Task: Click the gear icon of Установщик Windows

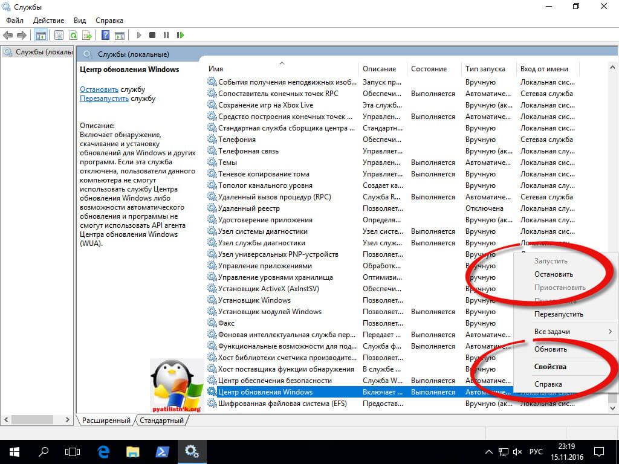Action: tap(212, 300)
